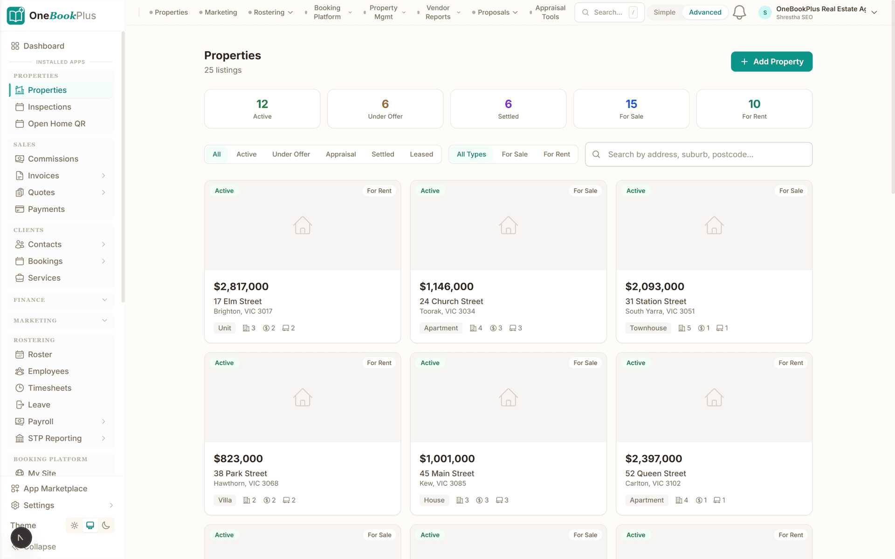The width and height of the screenshot is (895, 559).
Task: Click the Add Property button
Action: (771, 61)
